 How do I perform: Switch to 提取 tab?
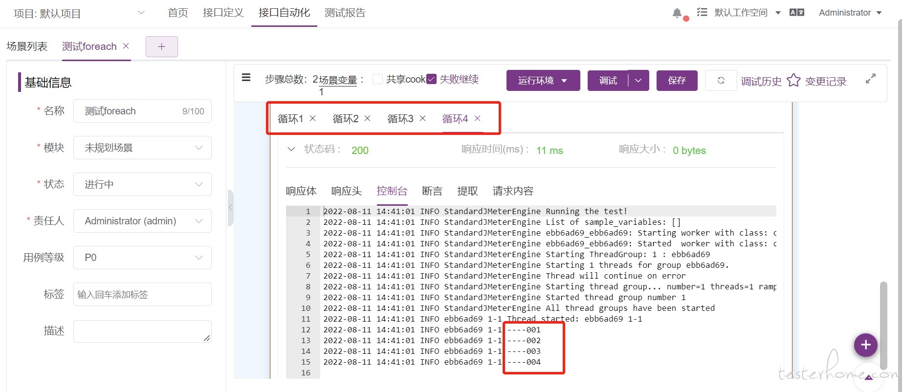click(x=467, y=191)
